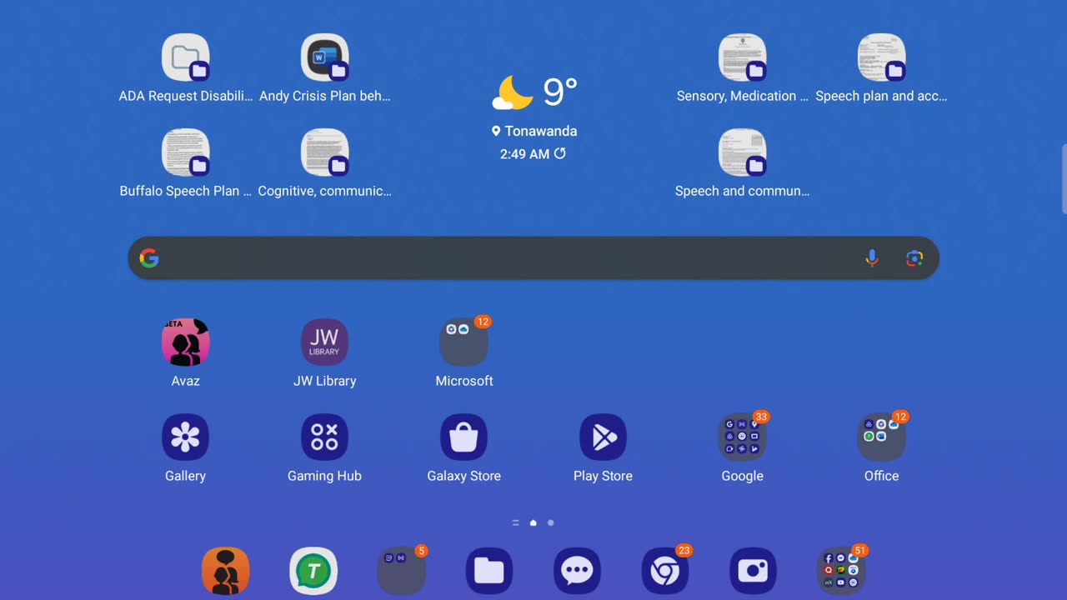Screen dimensions: 1067x600
Task: Tap the 2:49 AM weather update time
Action: coord(524,153)
